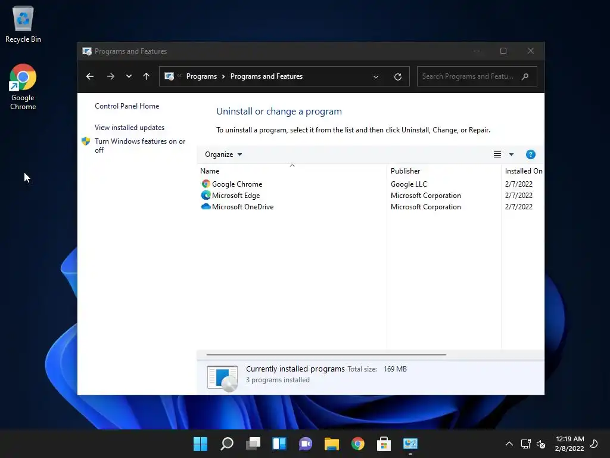Image resolution: width=610 pixels, height=458 pixels.
Task: Refresh the Programs and Features list
Action: [x=397, y=77]
